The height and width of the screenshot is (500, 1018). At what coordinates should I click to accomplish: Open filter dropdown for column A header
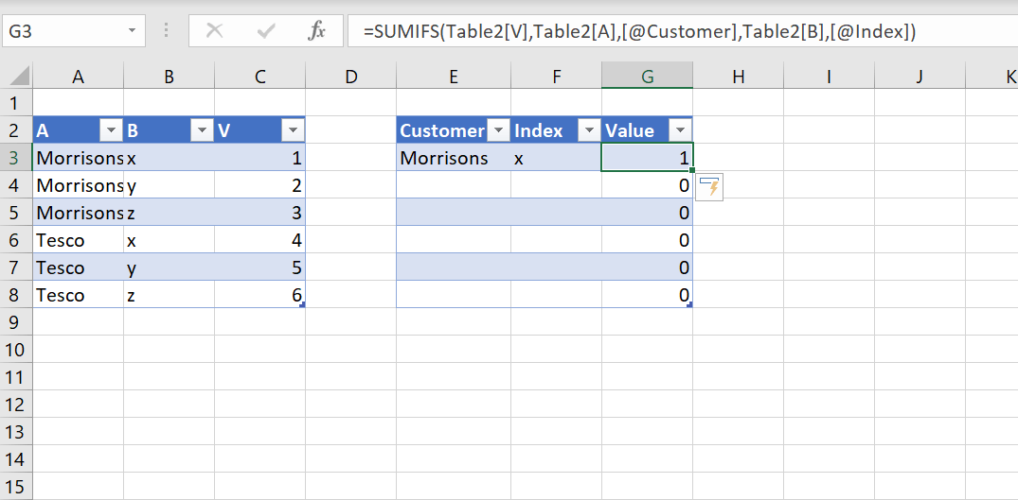pyautogui.click(x=111, y=131)
